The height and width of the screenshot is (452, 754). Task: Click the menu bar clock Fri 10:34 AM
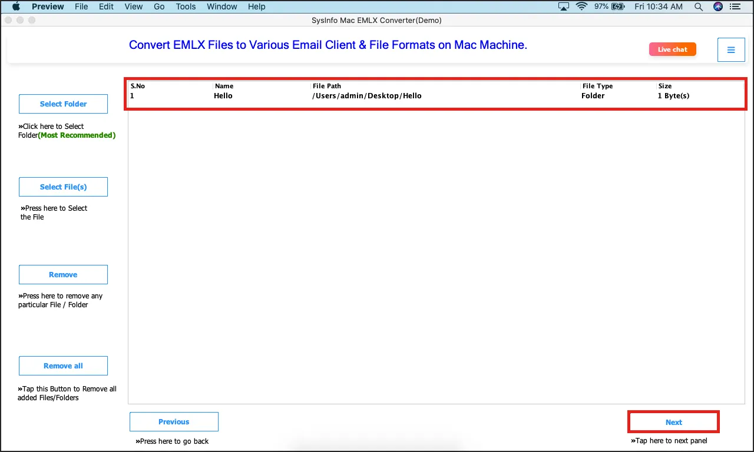659,6
